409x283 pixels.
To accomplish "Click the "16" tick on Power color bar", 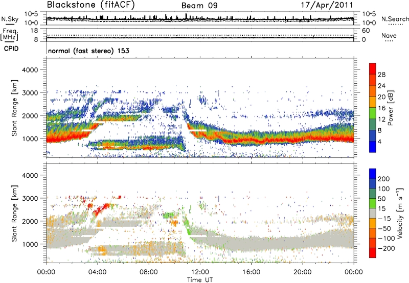I will click(381, 108).
